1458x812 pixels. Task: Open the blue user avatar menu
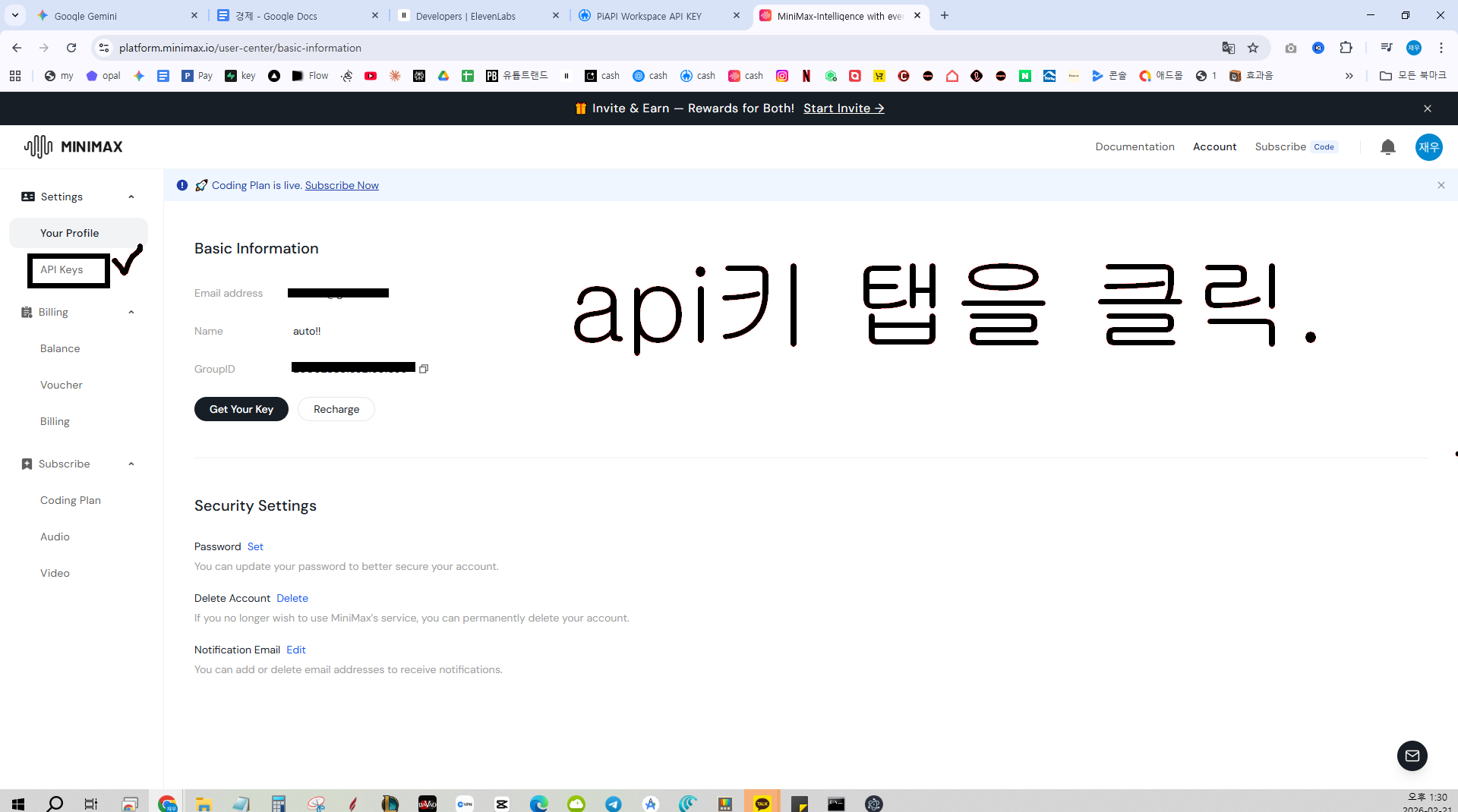[1428, 147]
